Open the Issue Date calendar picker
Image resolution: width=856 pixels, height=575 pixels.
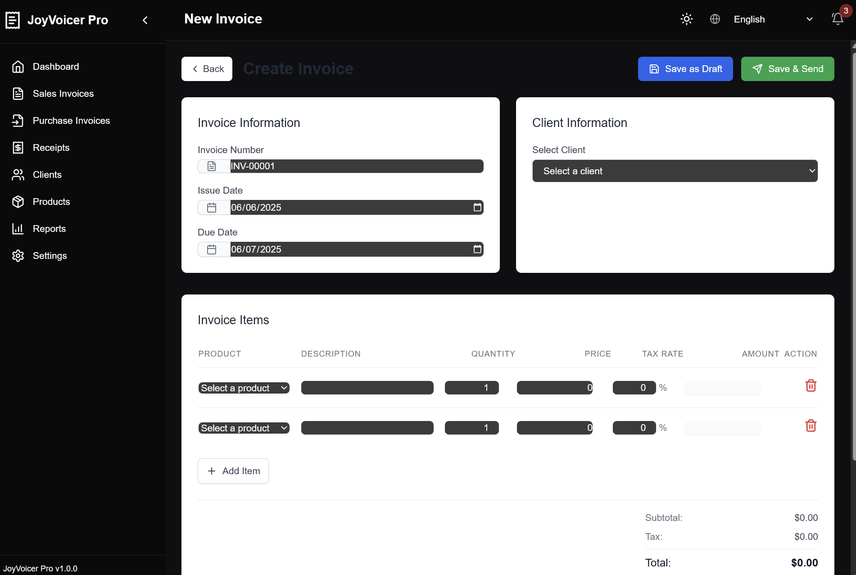(477, 207)
